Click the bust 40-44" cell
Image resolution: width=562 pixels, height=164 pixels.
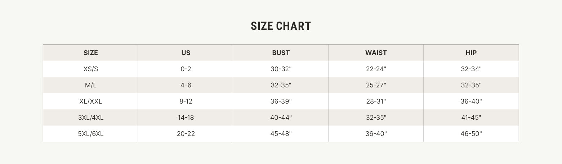(281, 118)
